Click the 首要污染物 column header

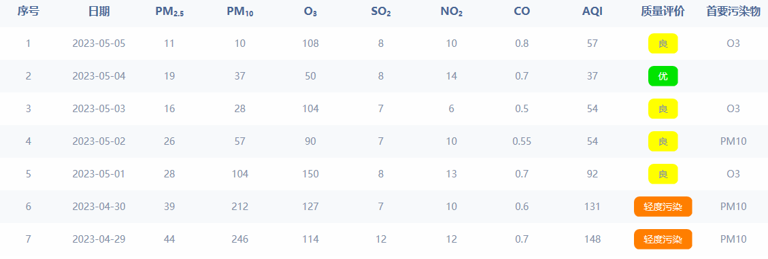(733, 12)
